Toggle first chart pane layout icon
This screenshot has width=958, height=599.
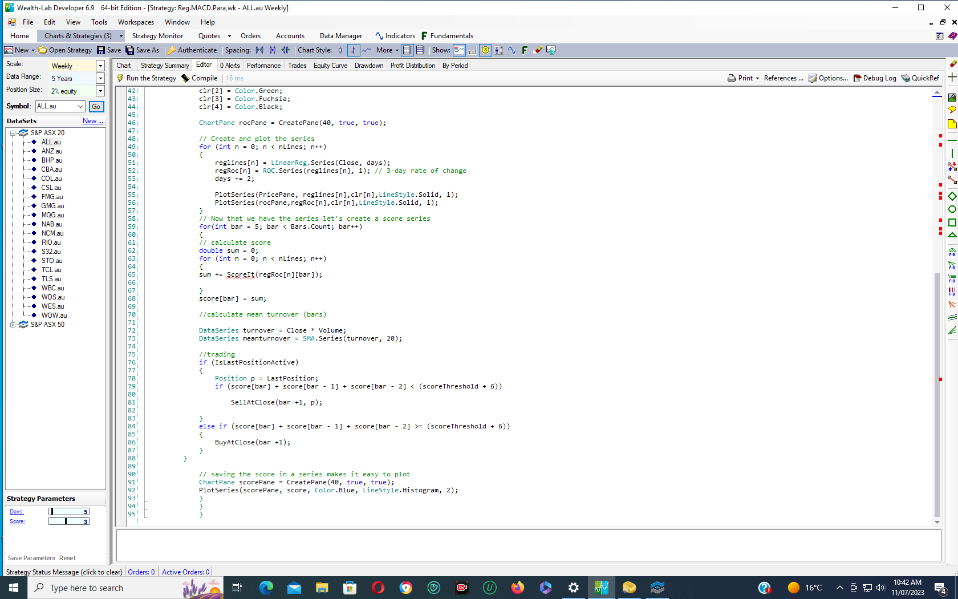tap(407, 50)
